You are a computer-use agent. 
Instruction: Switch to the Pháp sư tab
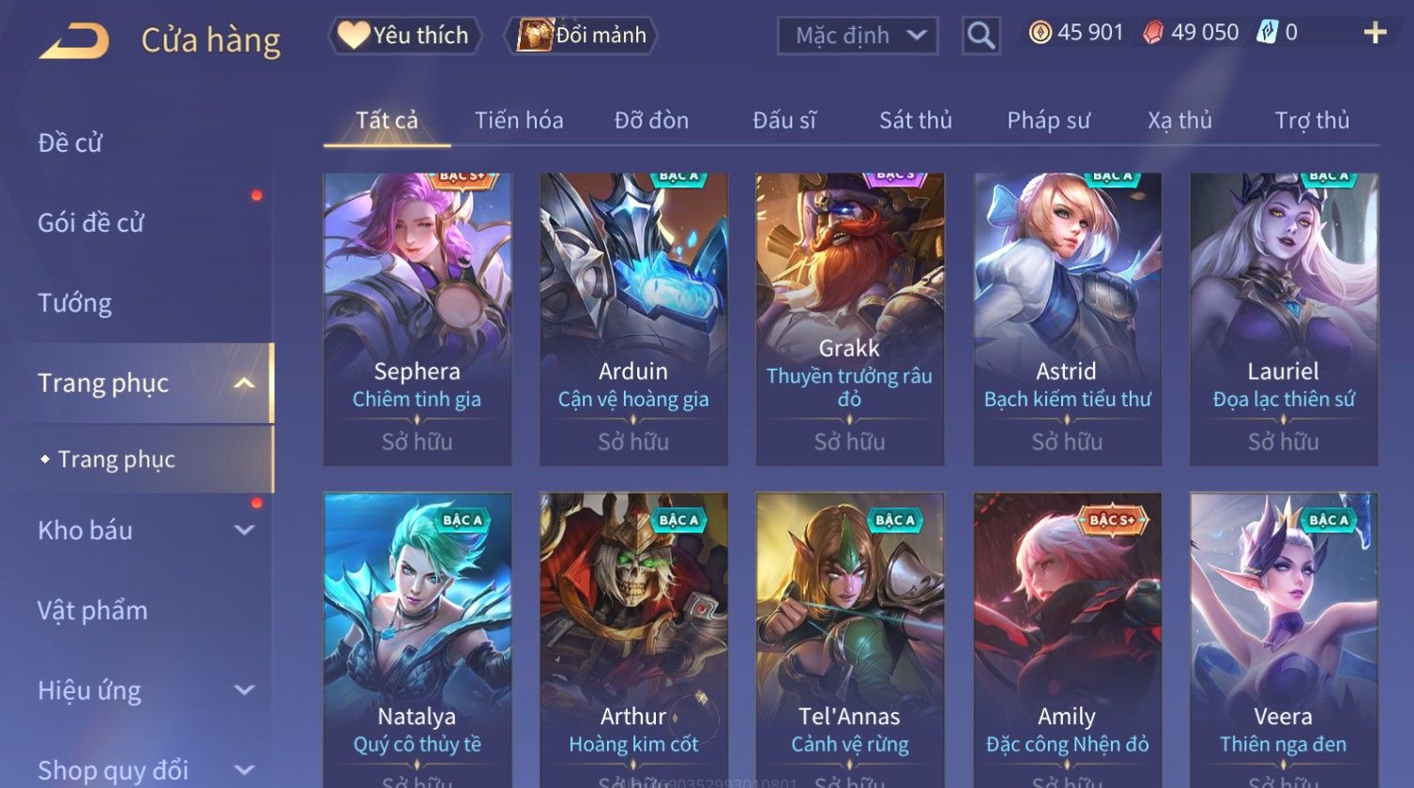[1048, 120]
